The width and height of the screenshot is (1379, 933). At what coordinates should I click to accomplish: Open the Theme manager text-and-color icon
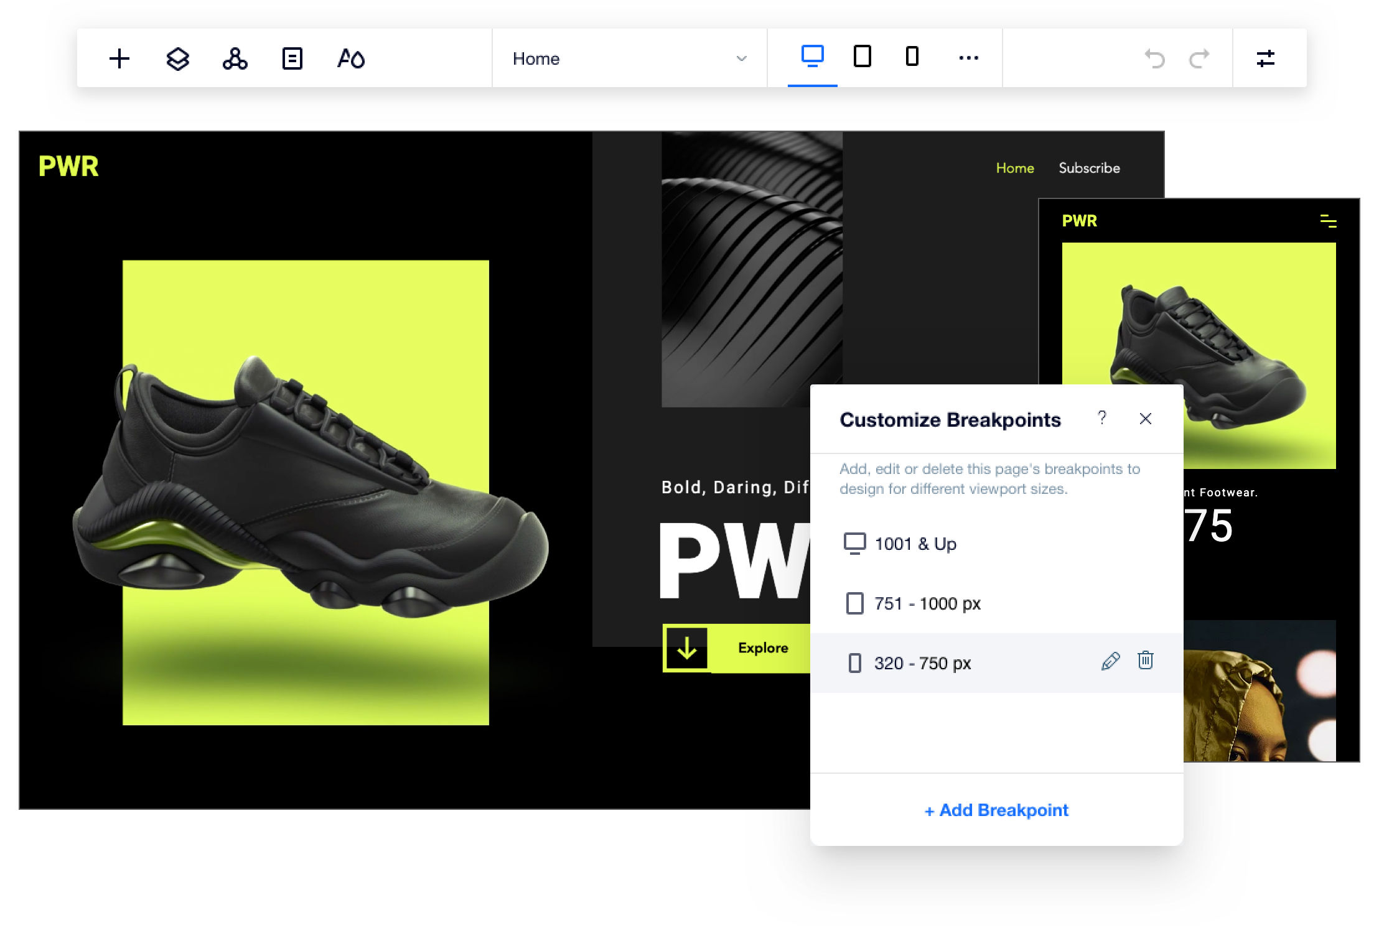(351, 58)
